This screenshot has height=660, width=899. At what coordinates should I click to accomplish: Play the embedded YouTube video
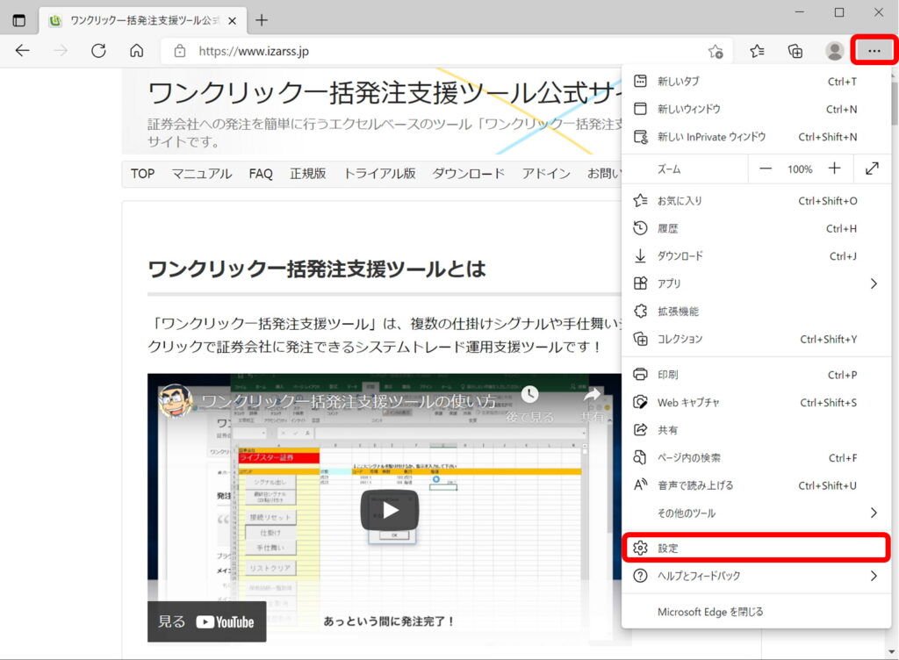coord(390,510)
